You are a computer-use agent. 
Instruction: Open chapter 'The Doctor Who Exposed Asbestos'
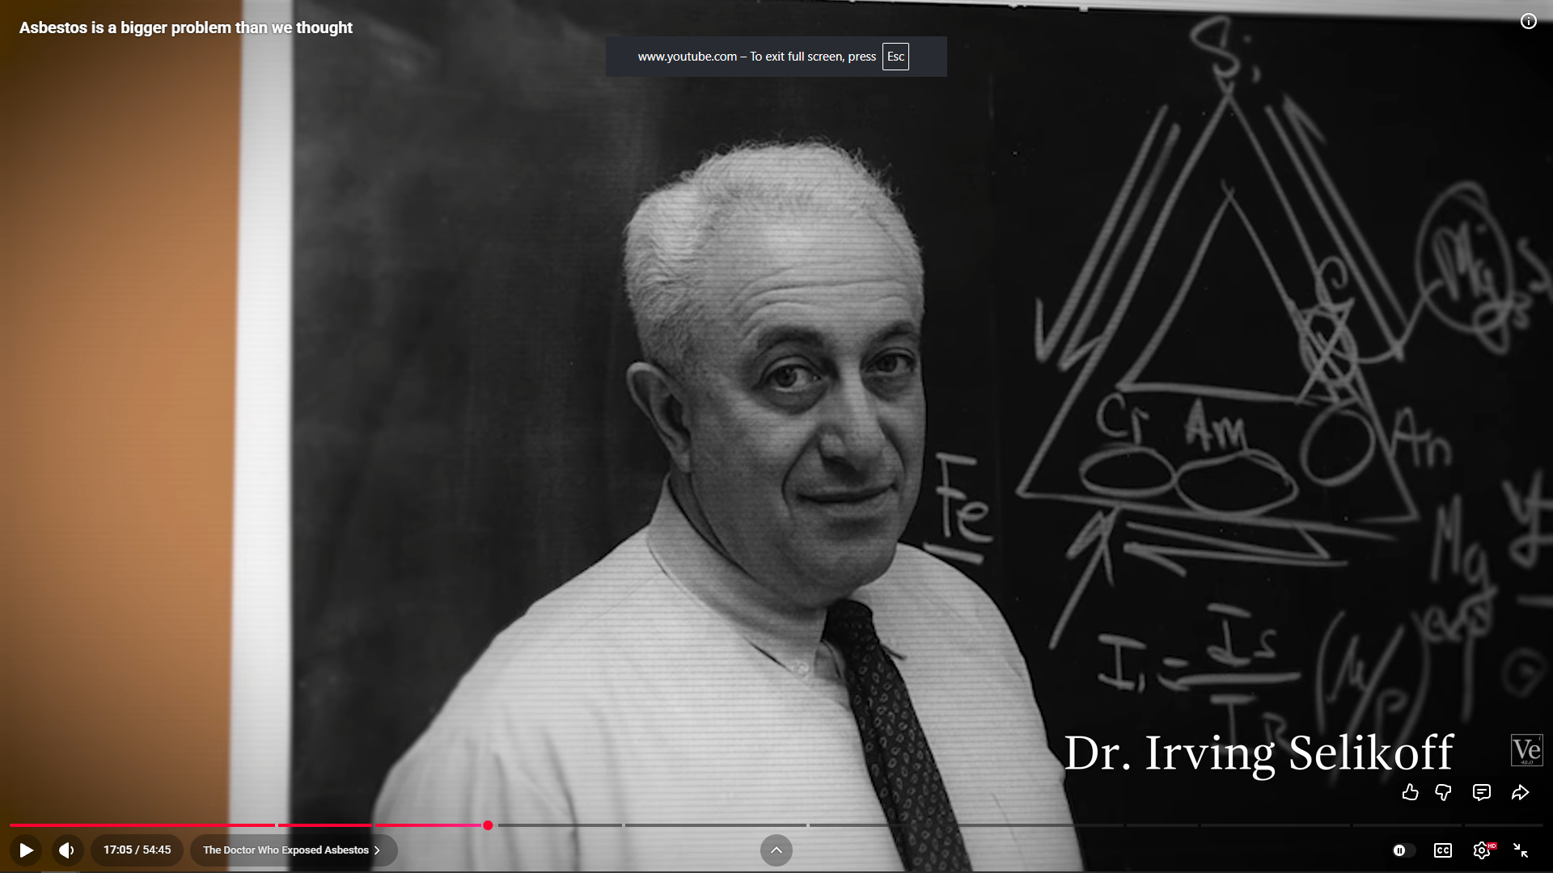pos(293,850)
